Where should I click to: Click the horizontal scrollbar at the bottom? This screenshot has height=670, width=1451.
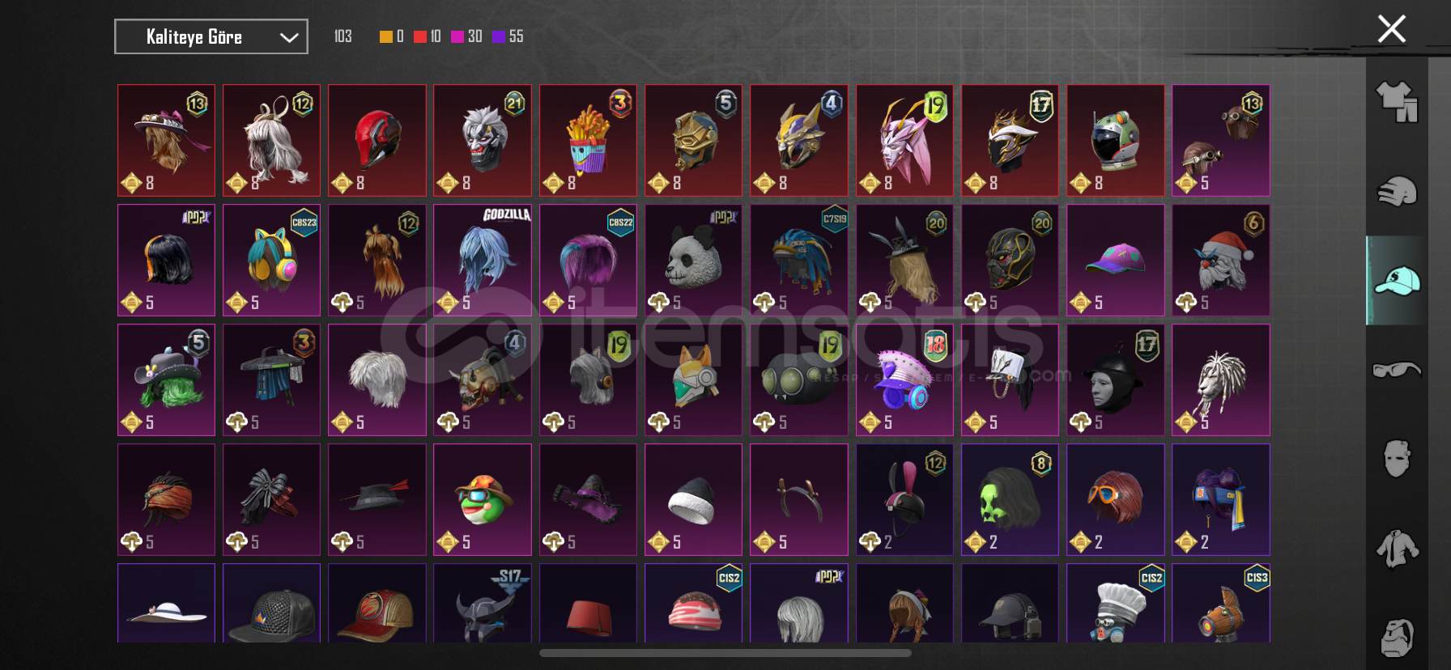coord(725,652)
